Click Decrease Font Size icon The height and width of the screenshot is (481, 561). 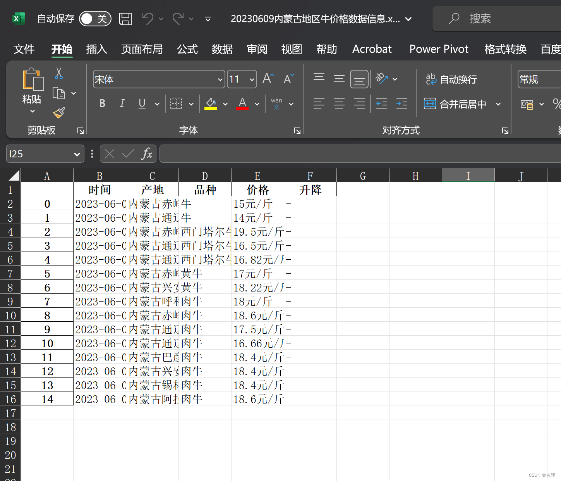[x=289, y=79]
